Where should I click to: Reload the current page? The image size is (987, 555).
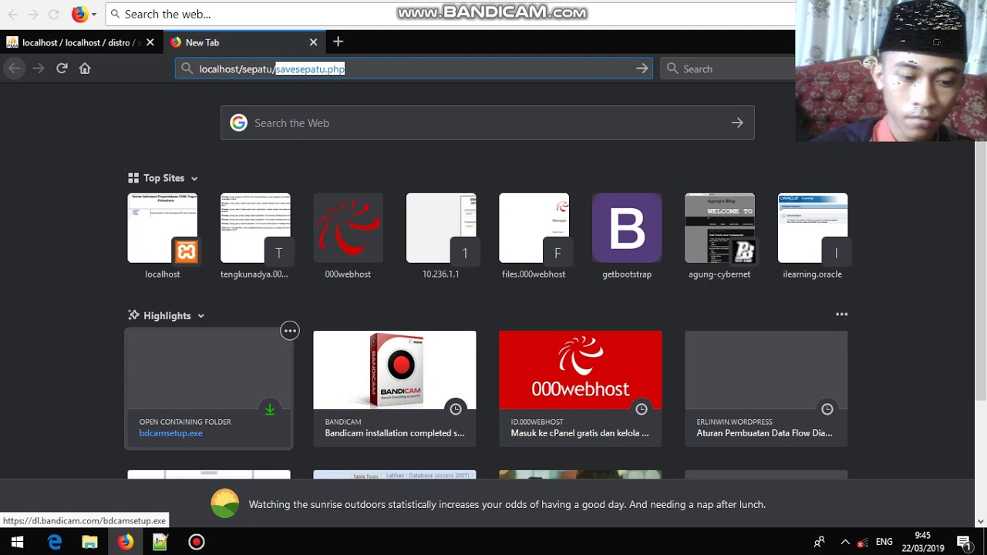pos(62,69)
